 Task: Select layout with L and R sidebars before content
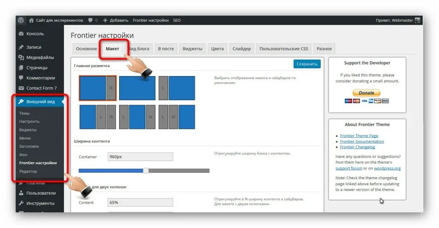pyautogui.click(x=177, y=117)
